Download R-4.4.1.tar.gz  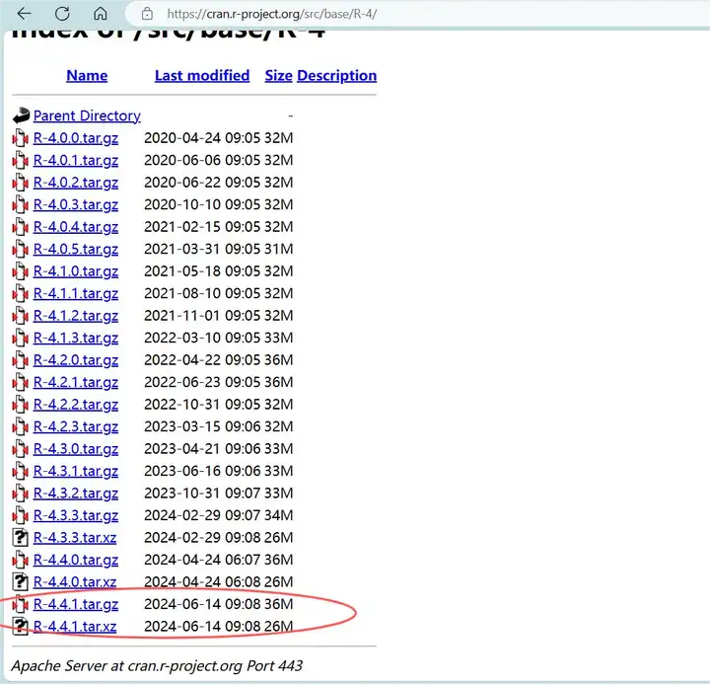76,604
